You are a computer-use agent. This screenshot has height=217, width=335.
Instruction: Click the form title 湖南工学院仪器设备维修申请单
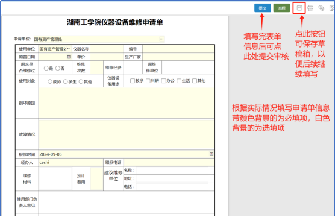[x=115, y=22]
